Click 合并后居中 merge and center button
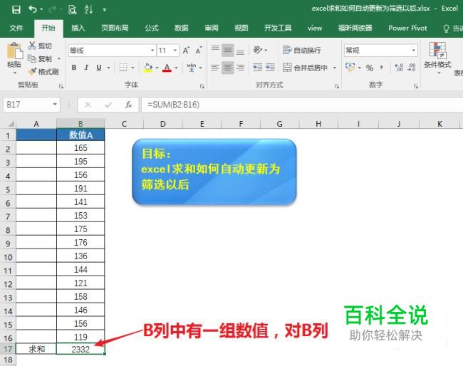Viewport: 463px width, 366px height. (x=305, y=68)
